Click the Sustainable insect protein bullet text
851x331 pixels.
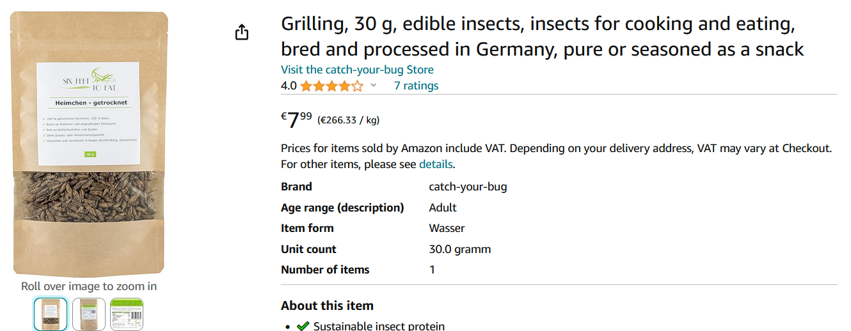(x=379, y=326)
